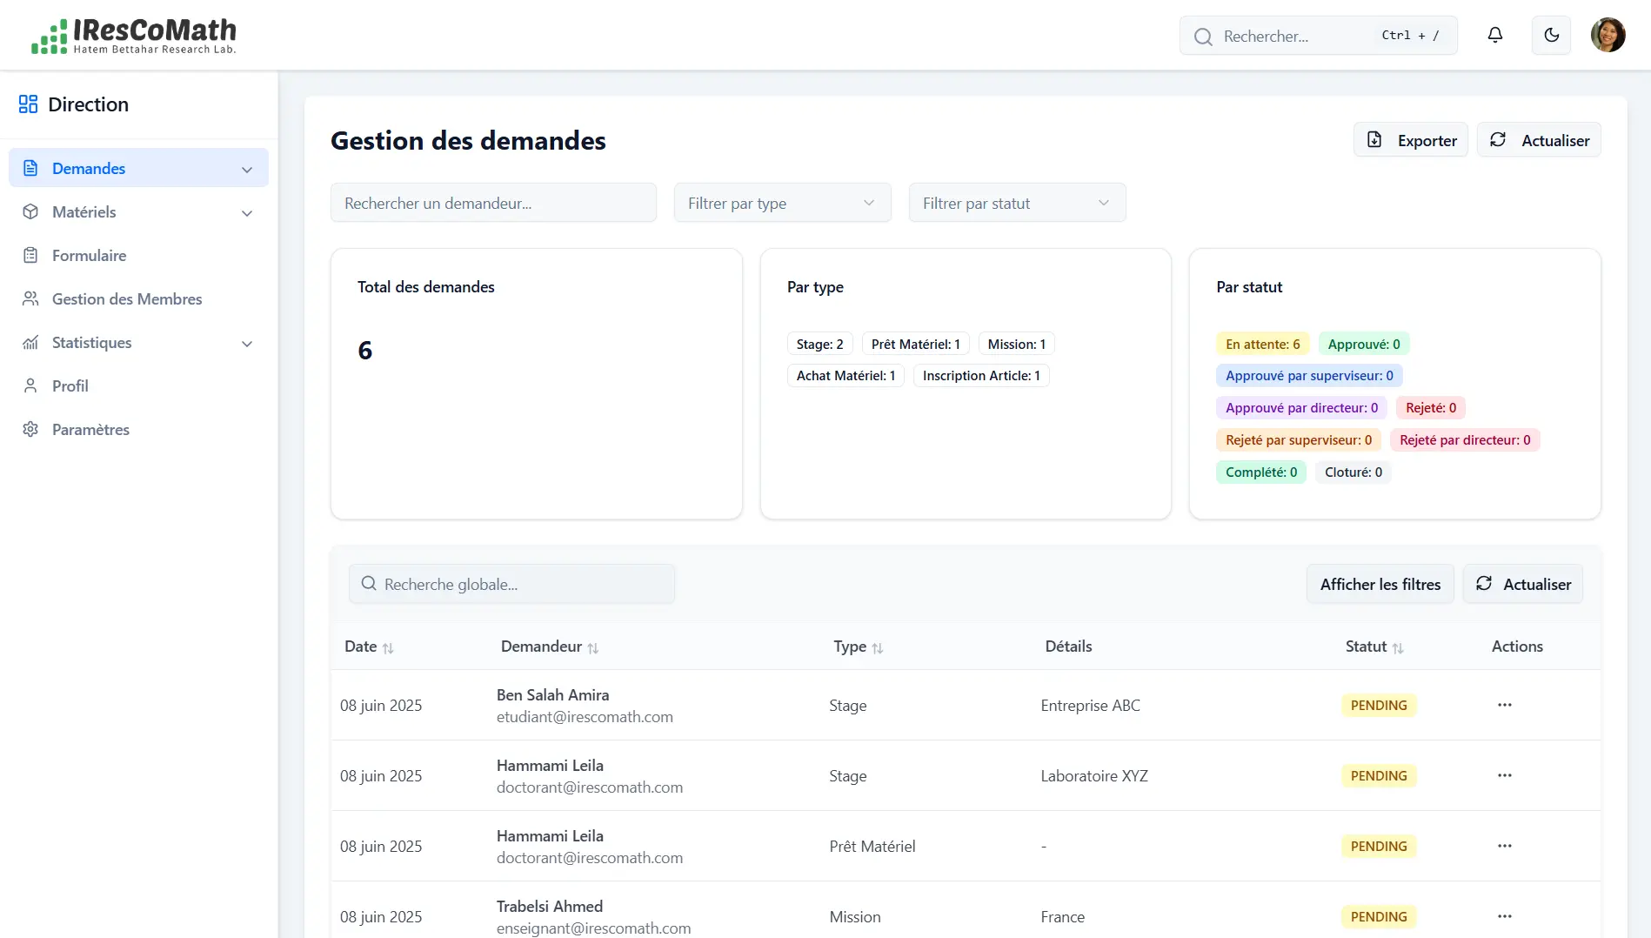This screenshot has height=938, width=1651.
Task: Open the Gestion des Membres people icon
Action: (x=30, y=298)
